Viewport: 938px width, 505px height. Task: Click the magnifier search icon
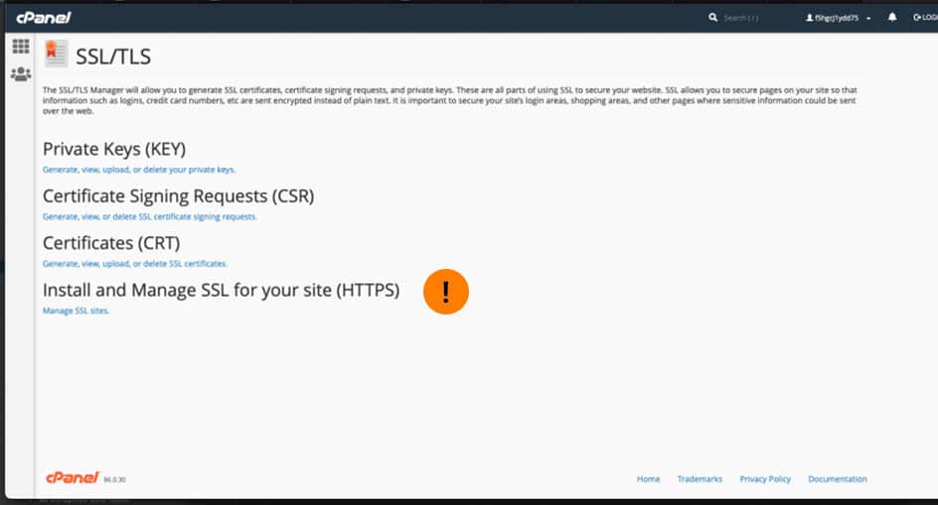(713, 17)
